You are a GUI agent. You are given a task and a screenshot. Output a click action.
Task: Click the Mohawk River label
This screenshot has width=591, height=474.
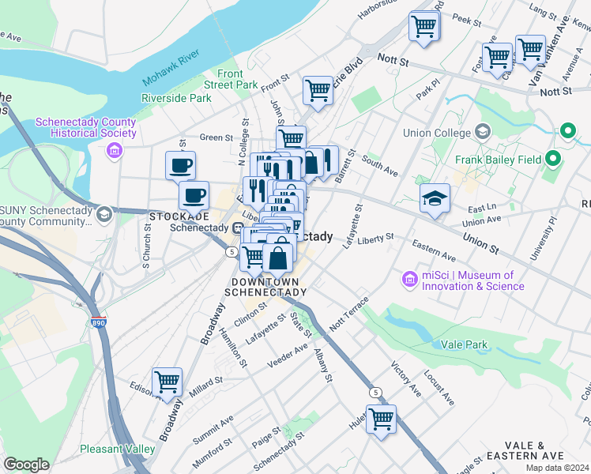click(x=171, y=67)
